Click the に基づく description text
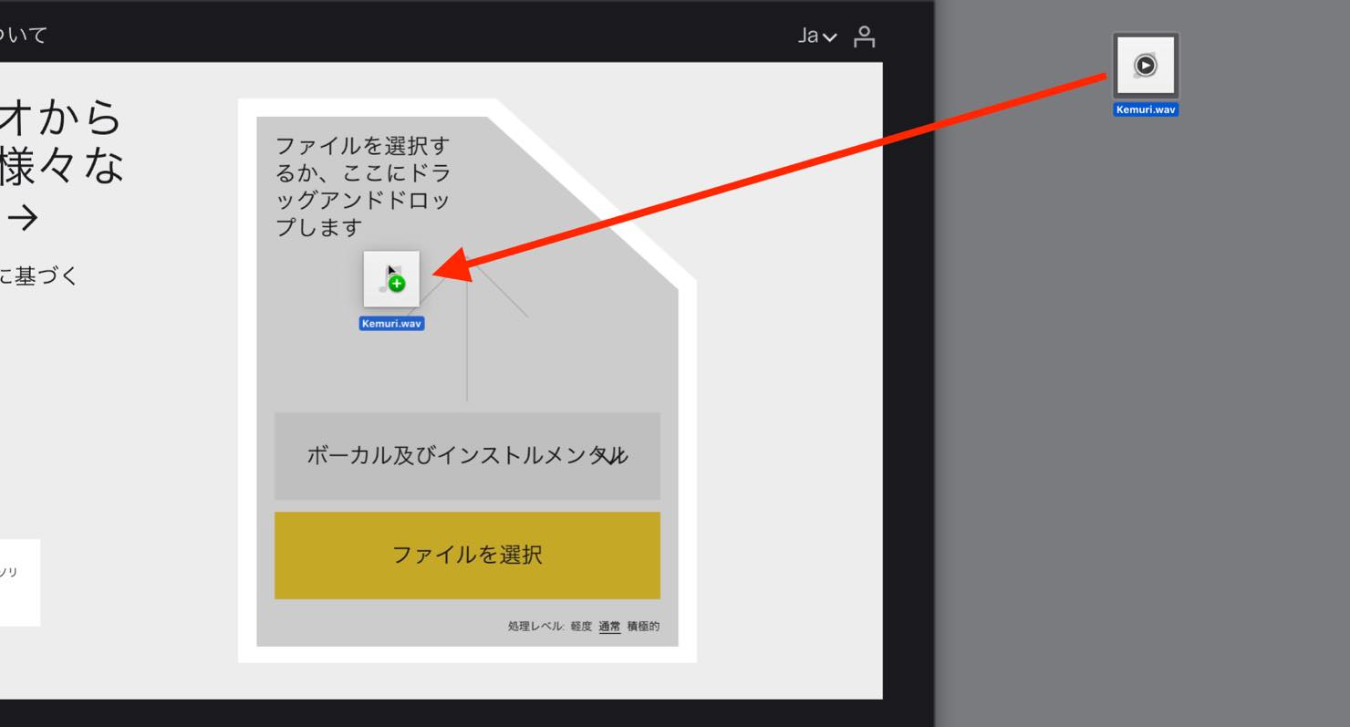 point(38,276)
